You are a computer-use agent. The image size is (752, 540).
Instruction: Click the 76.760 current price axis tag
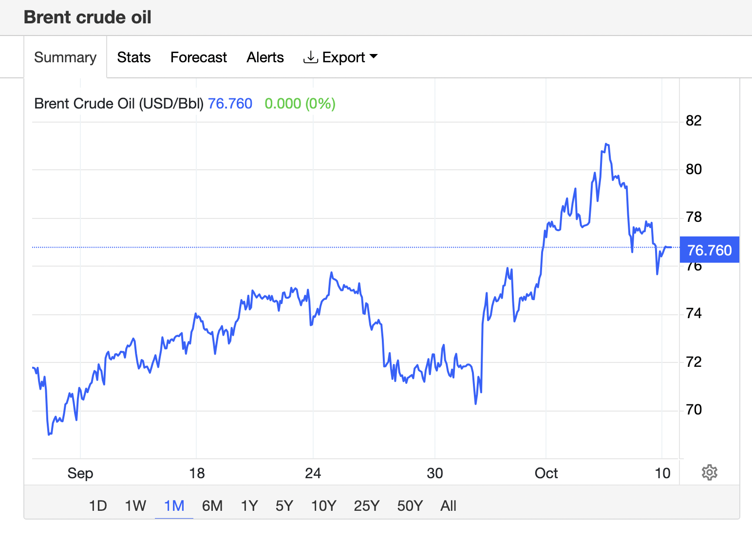click(x=710, y=250)
